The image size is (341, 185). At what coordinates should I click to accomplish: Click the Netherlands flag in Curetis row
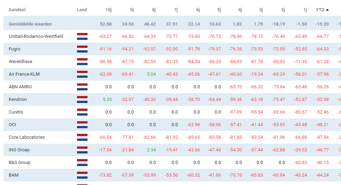point(82,112)
